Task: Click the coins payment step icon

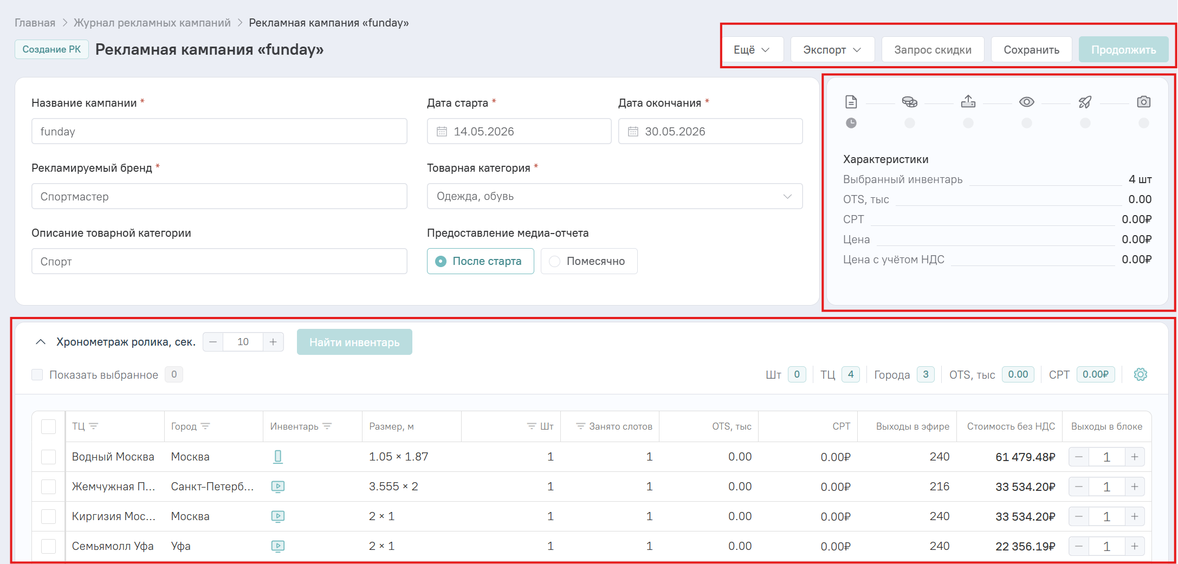Action: tap(910, 102)
